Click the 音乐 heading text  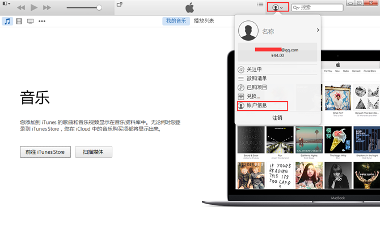35,98
